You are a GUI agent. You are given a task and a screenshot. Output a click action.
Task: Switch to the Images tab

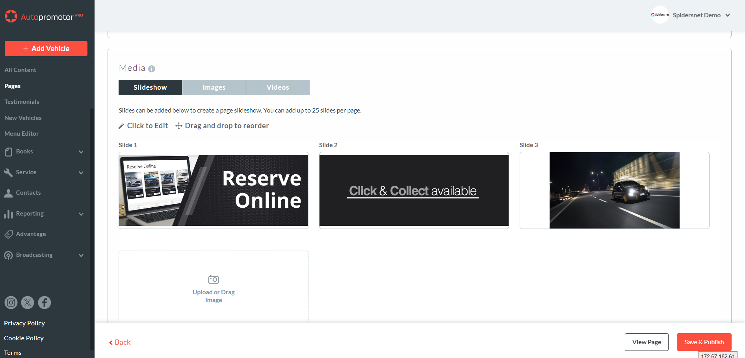pos(214,87)
